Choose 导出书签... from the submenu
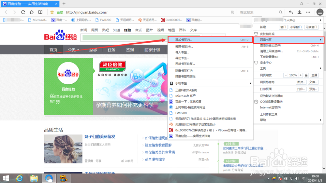326x183 pixels. [x=210, y=58]
